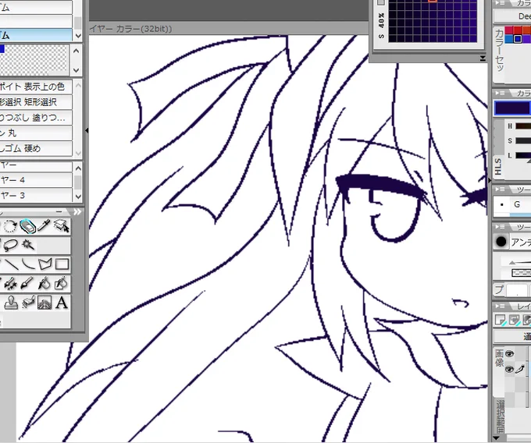Click layer list scroll down arrow
This screenshot has width=531, height=443.
coord(78,196)
